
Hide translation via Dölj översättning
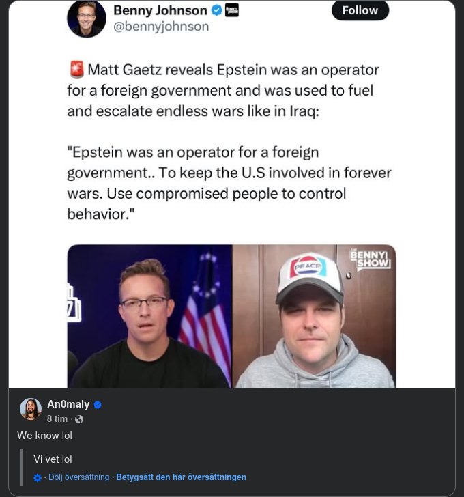click(x=78, y=477)
